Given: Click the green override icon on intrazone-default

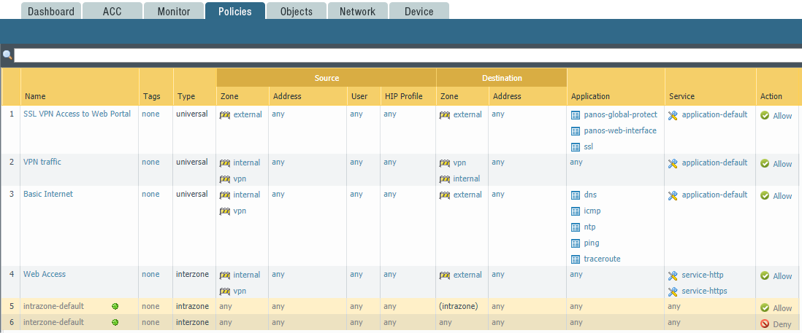Looking at the screenshot, I should pos(115,306).
